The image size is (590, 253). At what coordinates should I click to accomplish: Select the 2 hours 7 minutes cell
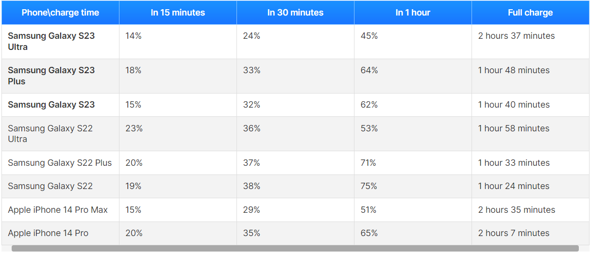click(x=530, y=233)
